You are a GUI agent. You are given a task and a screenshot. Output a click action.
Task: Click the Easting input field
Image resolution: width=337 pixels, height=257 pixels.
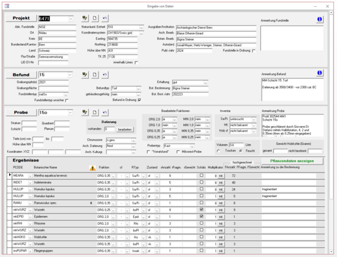coord(123,39)
